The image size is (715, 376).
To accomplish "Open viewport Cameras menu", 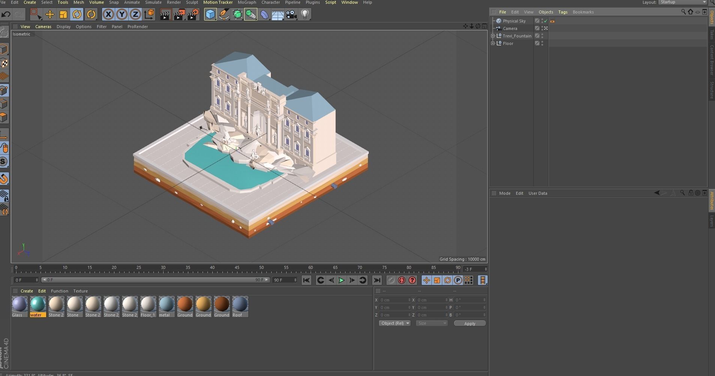I will coord(43,27).
